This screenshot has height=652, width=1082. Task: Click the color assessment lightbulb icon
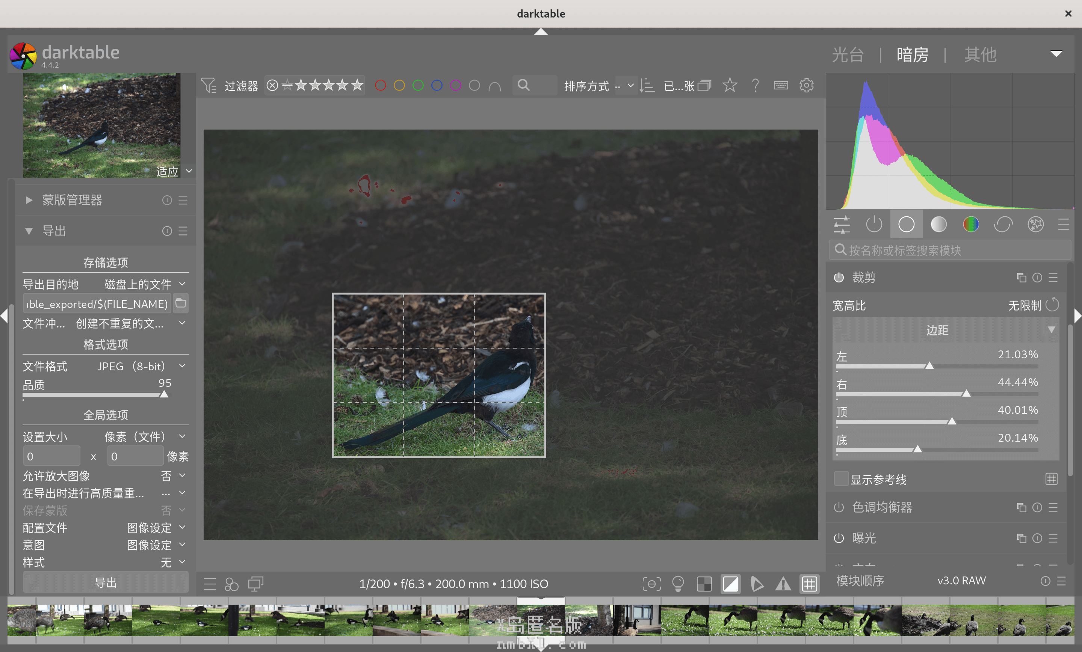[678, 584]
